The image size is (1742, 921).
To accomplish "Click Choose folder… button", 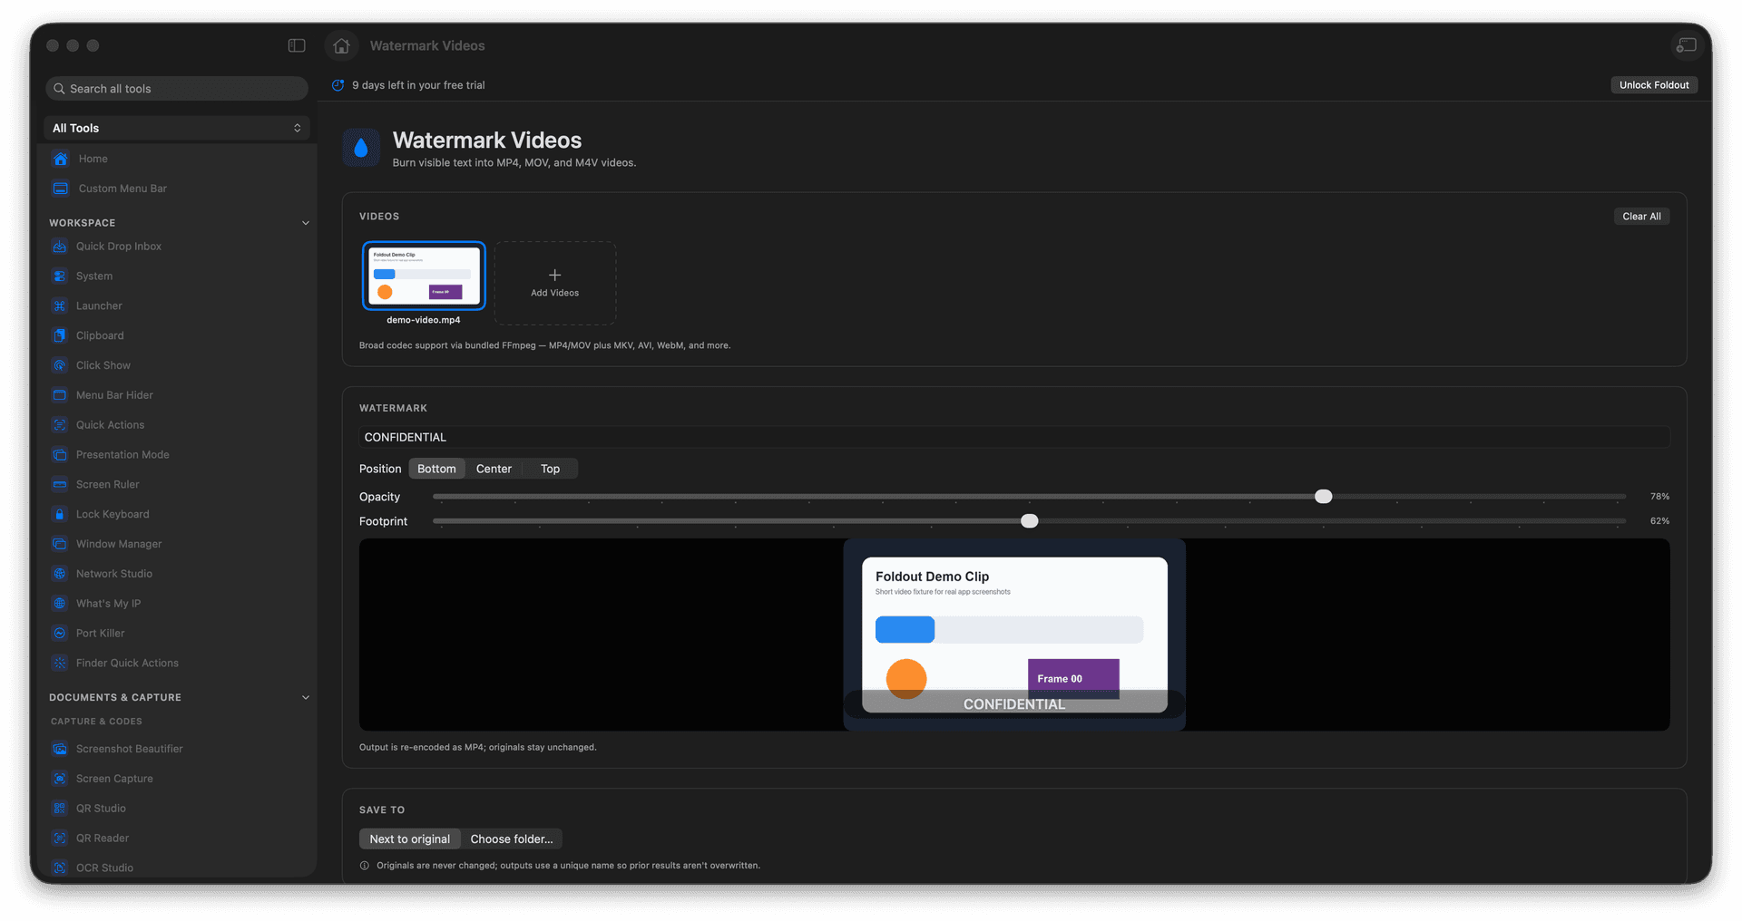I will [x=512, y=839].
